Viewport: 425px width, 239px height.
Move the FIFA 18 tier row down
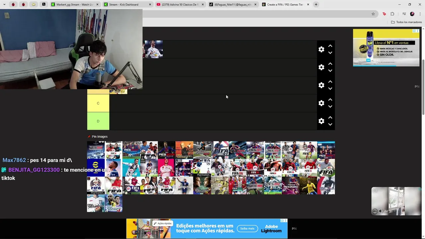coord(330,53)
